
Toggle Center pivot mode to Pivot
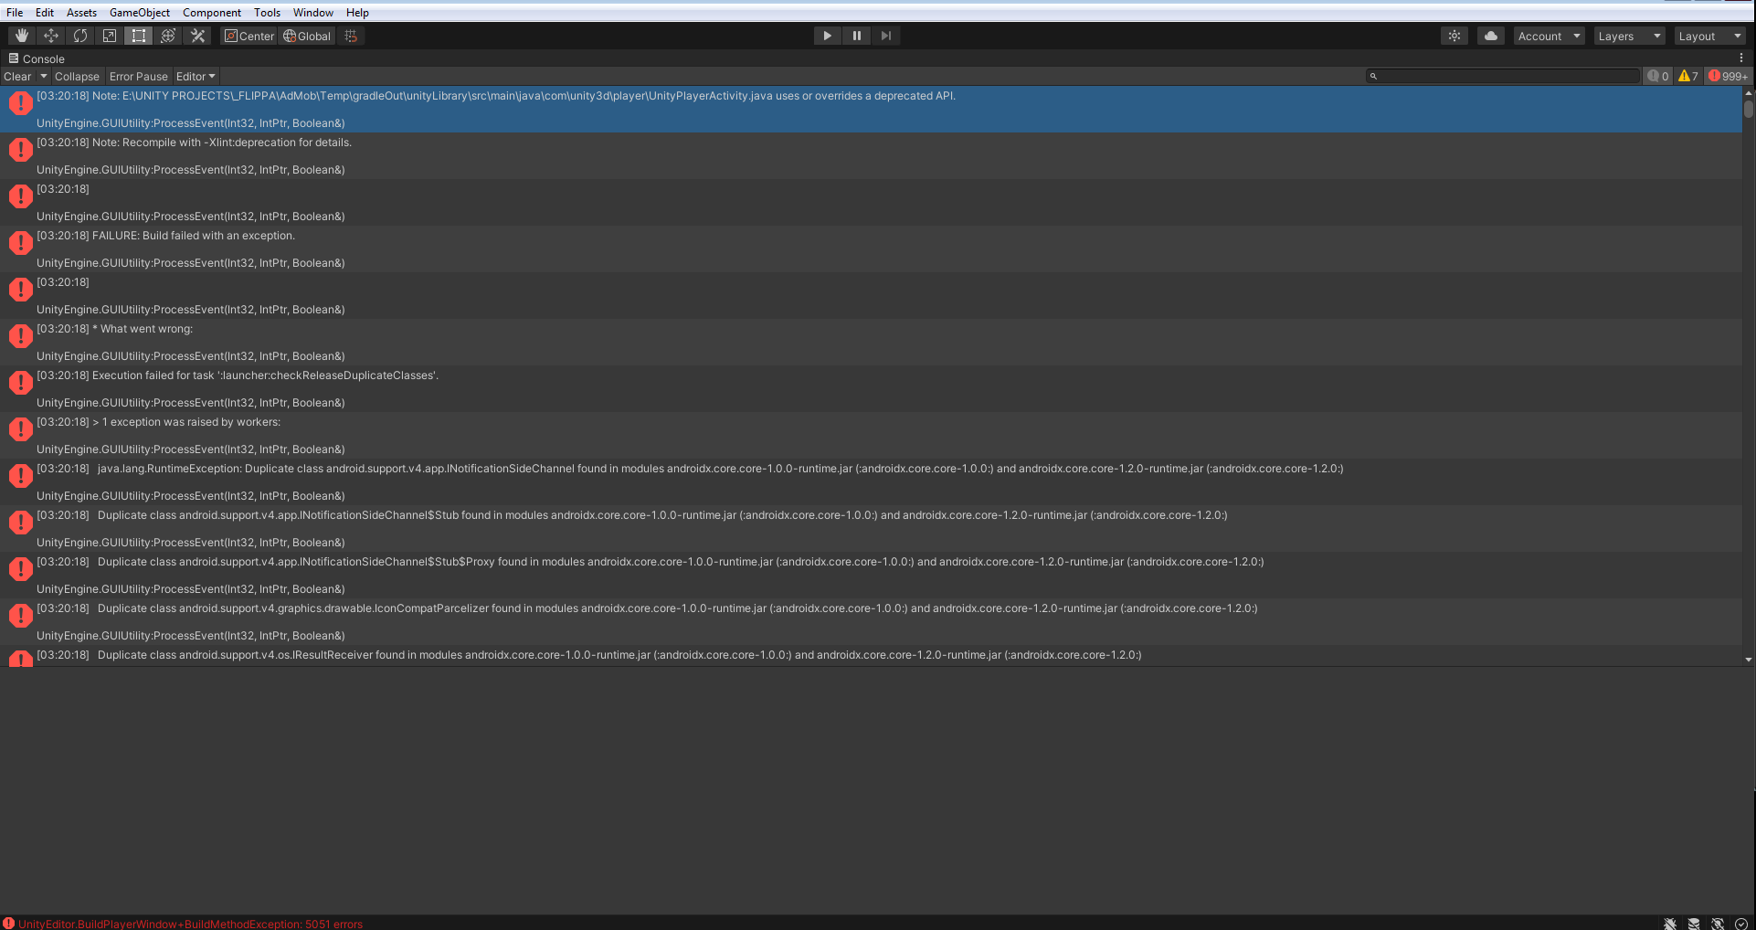pos(249,36)
